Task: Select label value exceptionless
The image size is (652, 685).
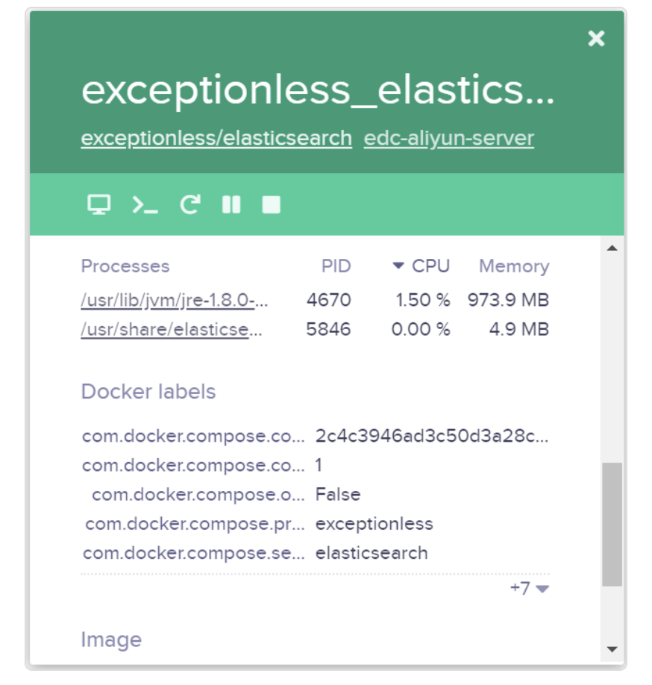Action: click(374, 524)
